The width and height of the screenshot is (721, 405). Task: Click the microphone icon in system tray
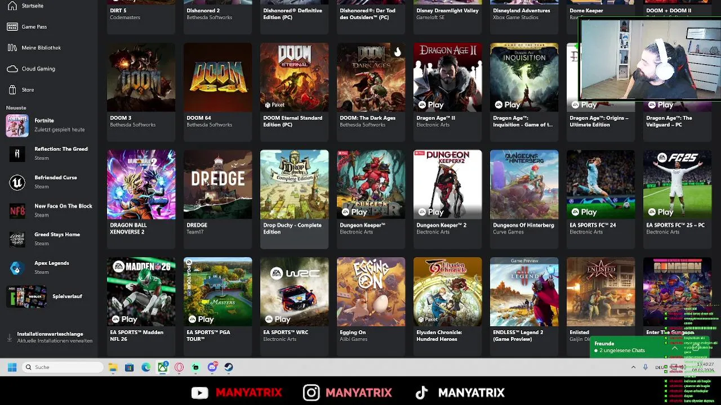tap(646, 367)
